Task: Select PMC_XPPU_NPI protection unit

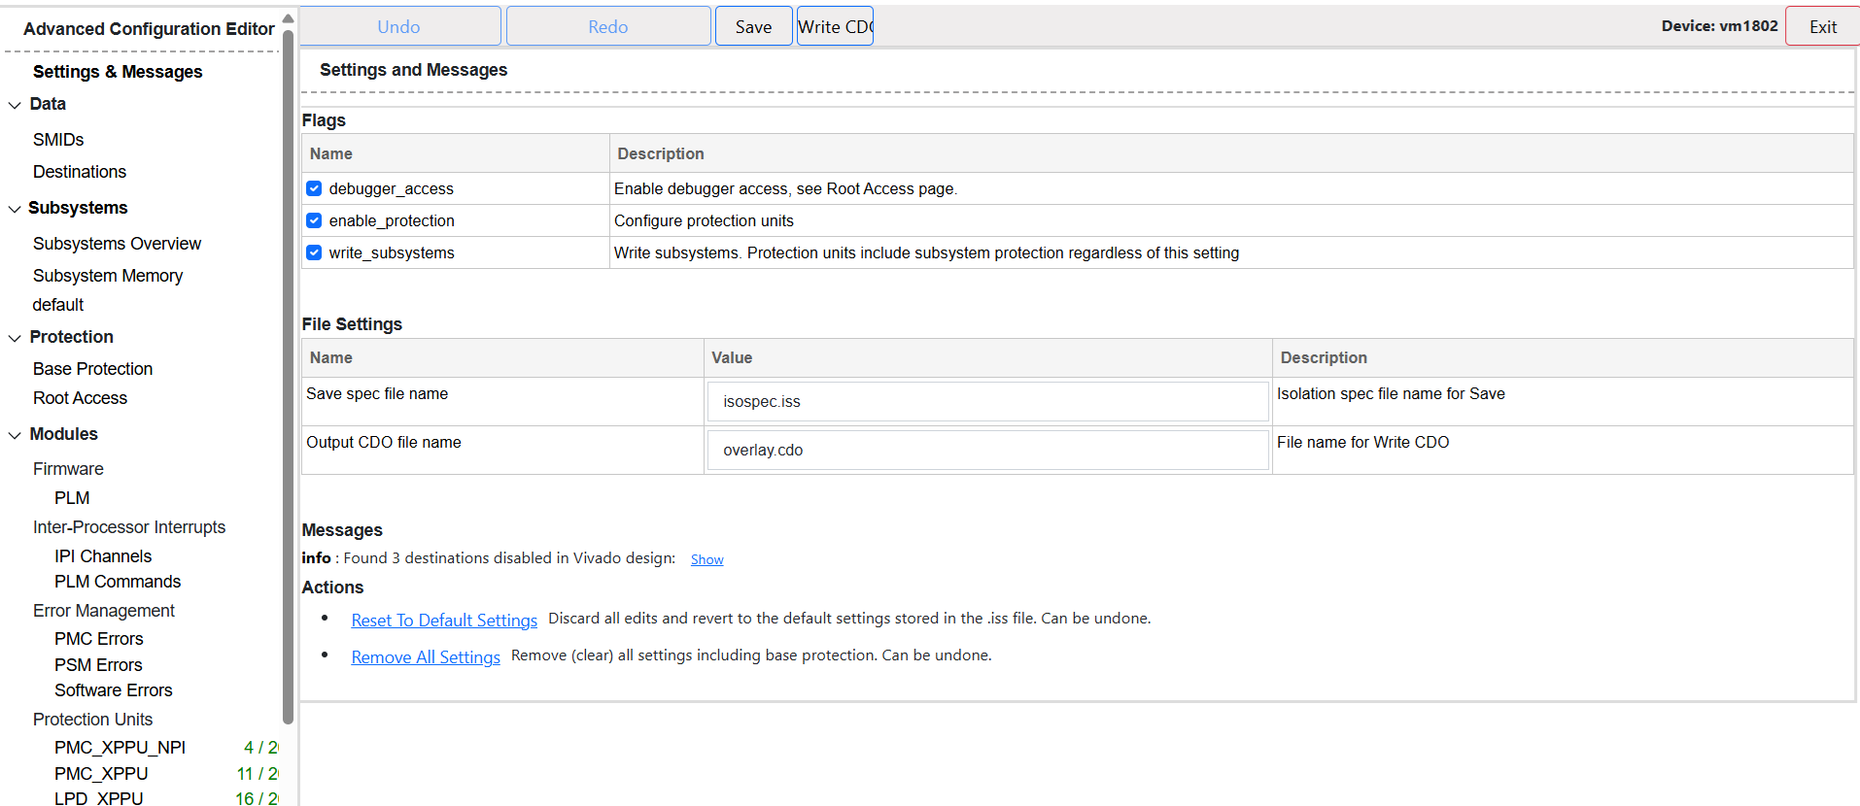Action: click(x=120, y=747)
